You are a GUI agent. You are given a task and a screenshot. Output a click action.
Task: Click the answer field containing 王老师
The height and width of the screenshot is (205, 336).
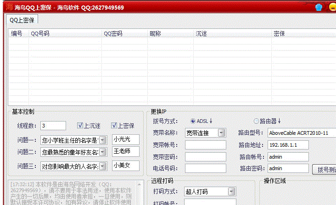point(126,151)
